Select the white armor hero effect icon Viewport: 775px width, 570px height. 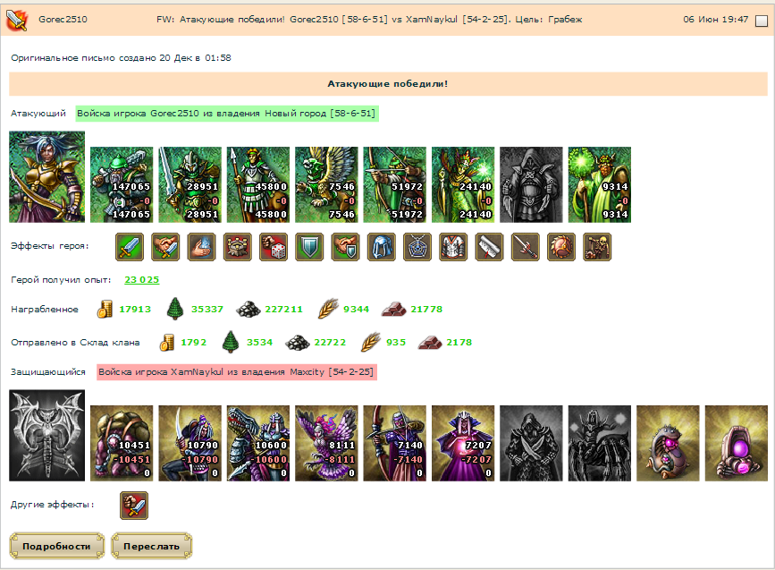(453, 247)
